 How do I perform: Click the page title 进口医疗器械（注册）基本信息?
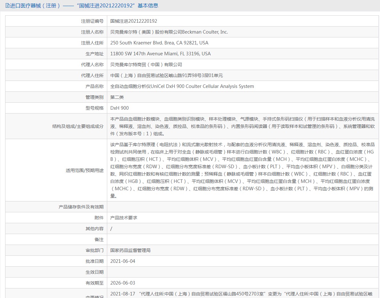tap(84, 5)
